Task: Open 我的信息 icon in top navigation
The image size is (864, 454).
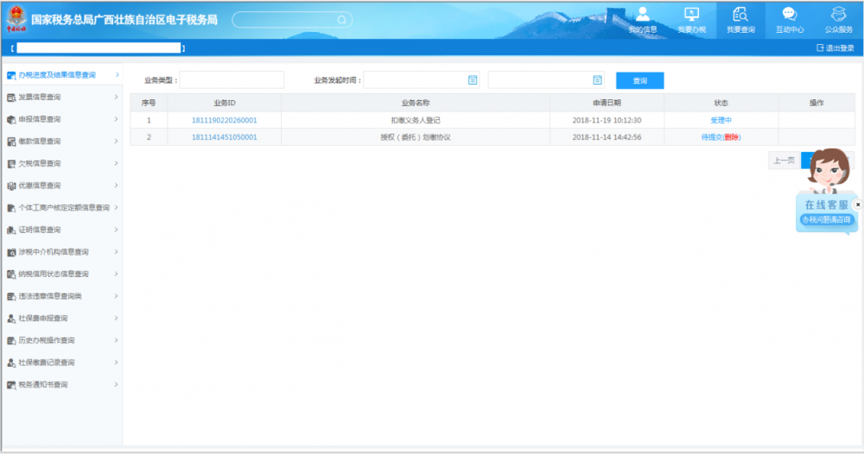Action: 642,14
